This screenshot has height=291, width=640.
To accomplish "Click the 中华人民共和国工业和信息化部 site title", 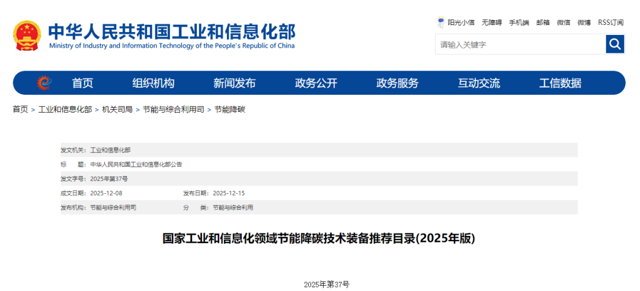I will pos(171,31).
